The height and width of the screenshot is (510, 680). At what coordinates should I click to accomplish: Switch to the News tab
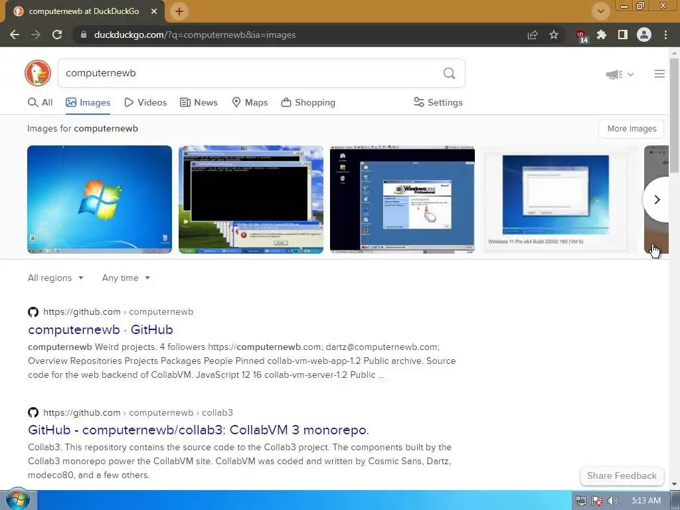point(199,102)
